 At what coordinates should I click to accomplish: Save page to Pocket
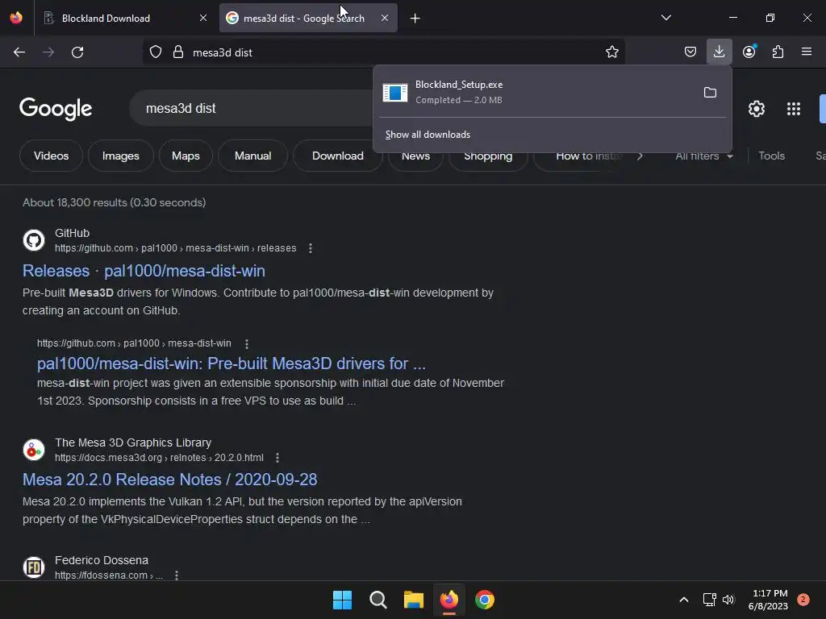click(690, 52)
